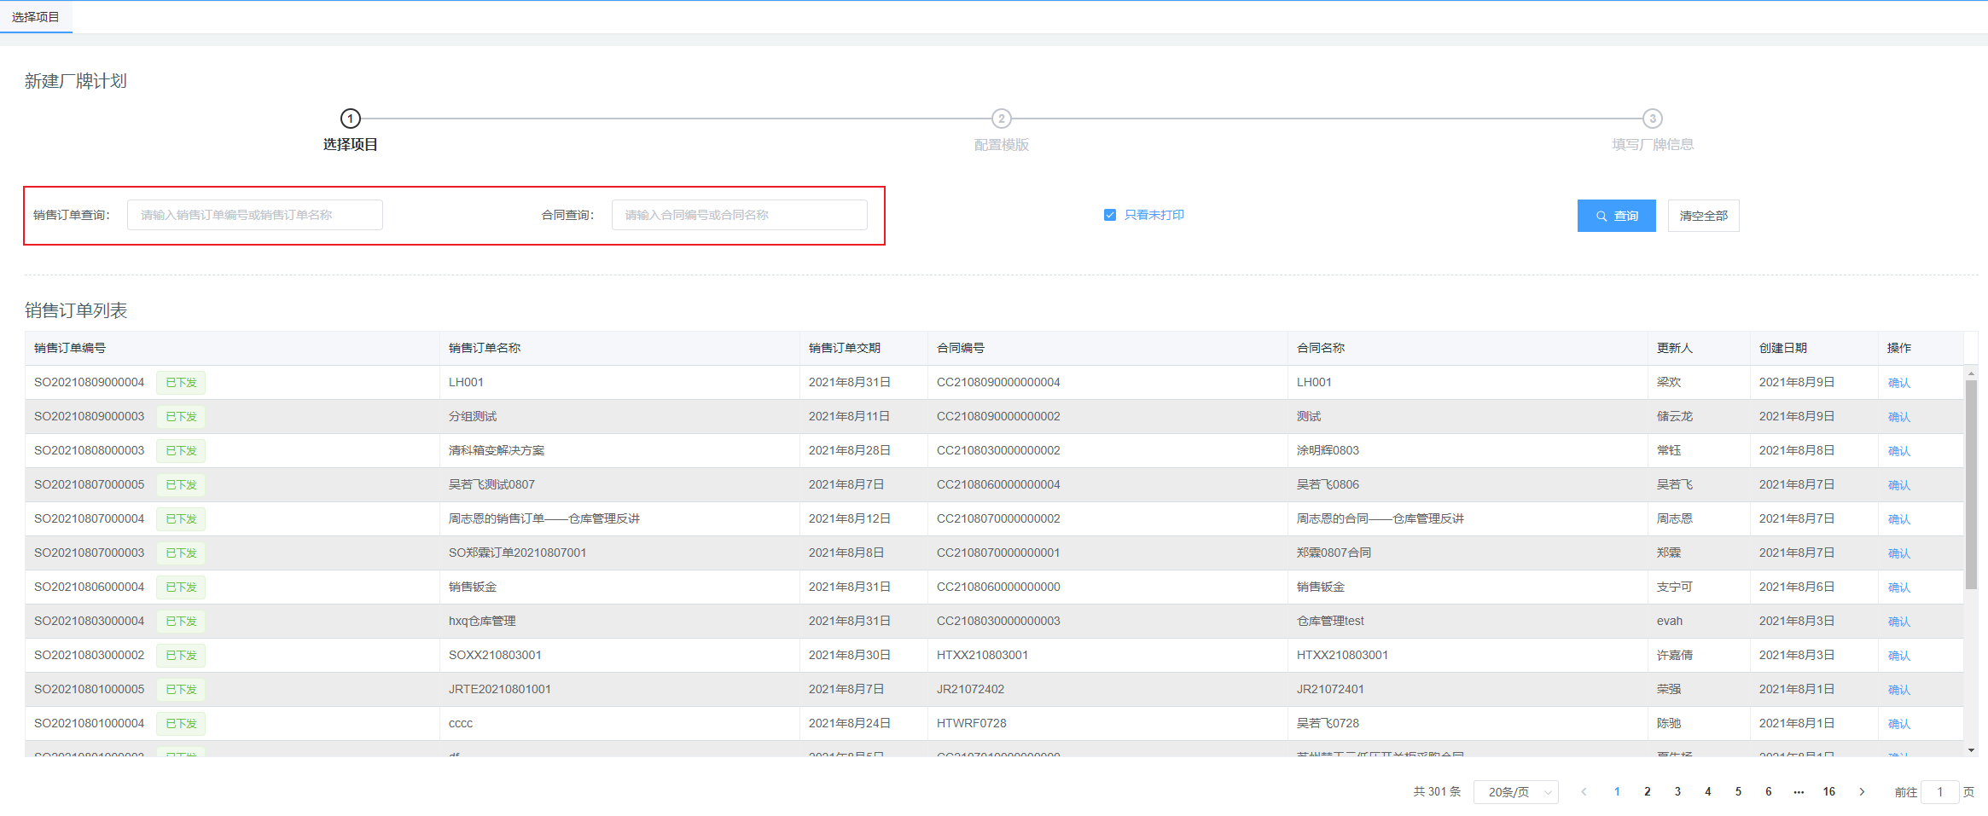
Task: Click step 3 circle 填写厂牌信息
Action: (x=1652, y=119)
